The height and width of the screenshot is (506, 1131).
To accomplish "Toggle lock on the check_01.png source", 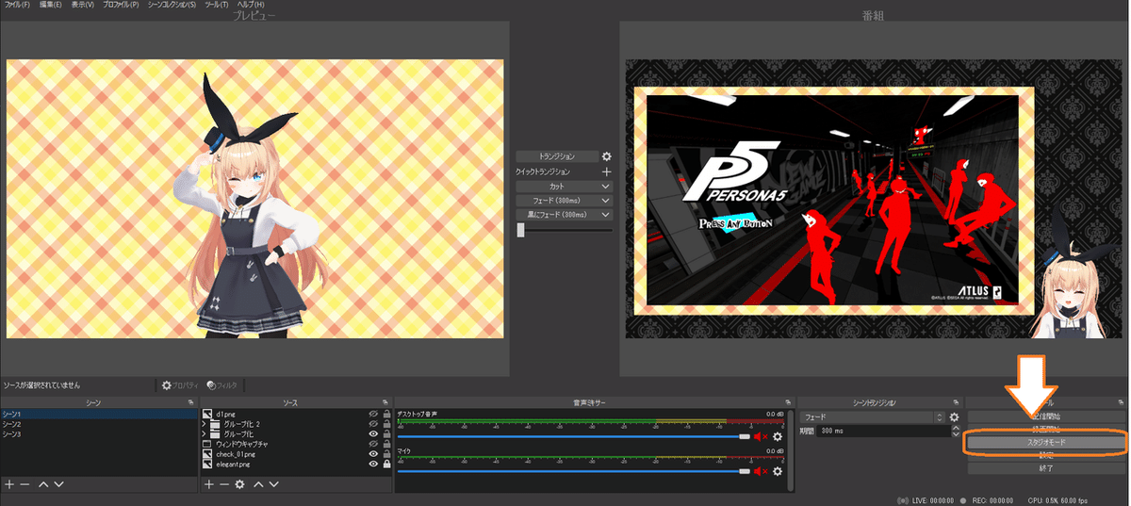I will click(x=386, y=454).
